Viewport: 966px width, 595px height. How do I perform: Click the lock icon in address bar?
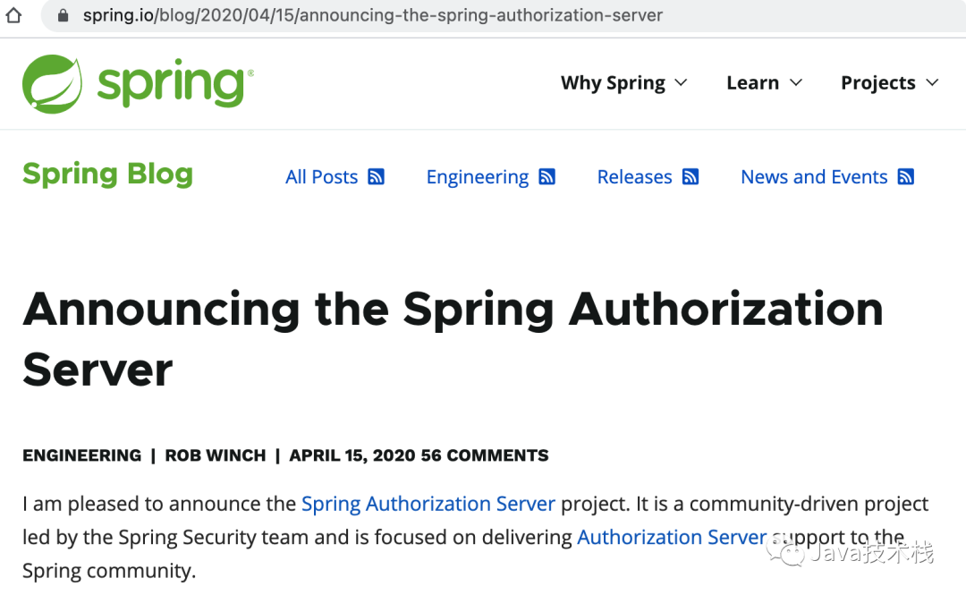[x=63, y=15]
